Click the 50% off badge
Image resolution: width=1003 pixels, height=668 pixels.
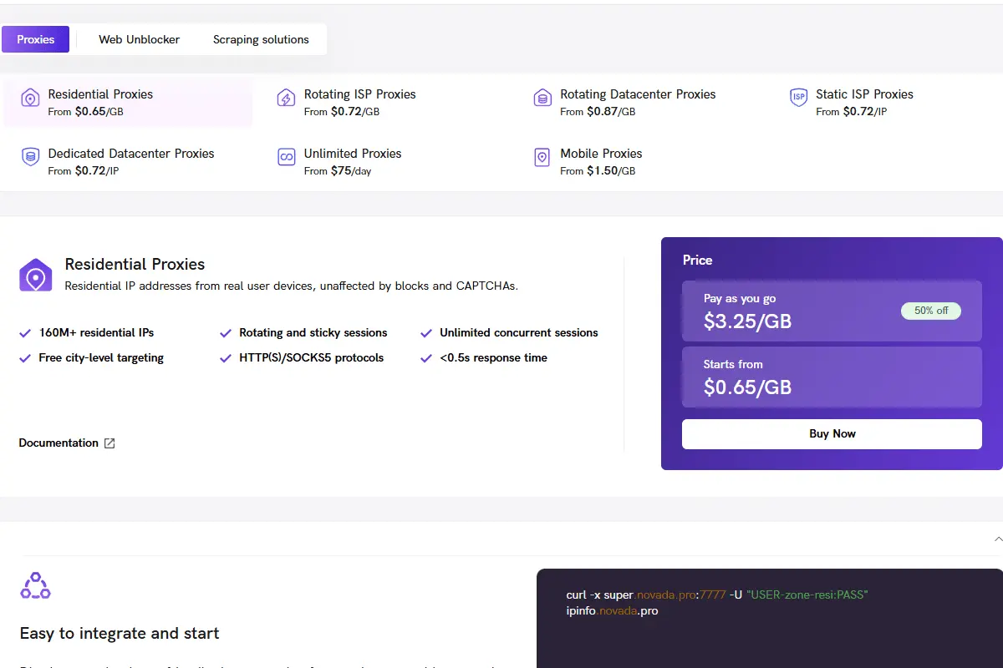point(931,311)
